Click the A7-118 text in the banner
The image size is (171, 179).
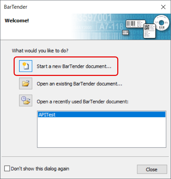pyautogui.click(x=111, y=26)
